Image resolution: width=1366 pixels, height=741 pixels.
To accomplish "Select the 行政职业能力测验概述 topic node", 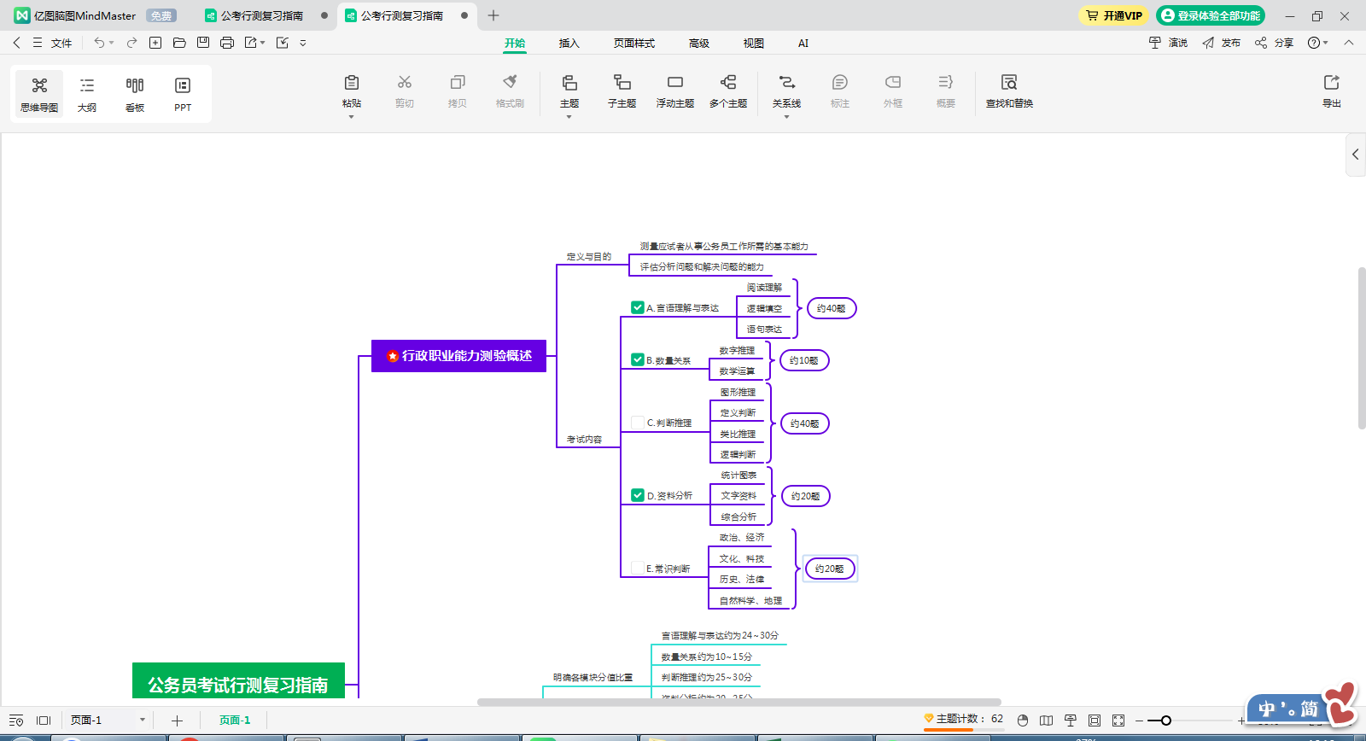I will point(458,356).
